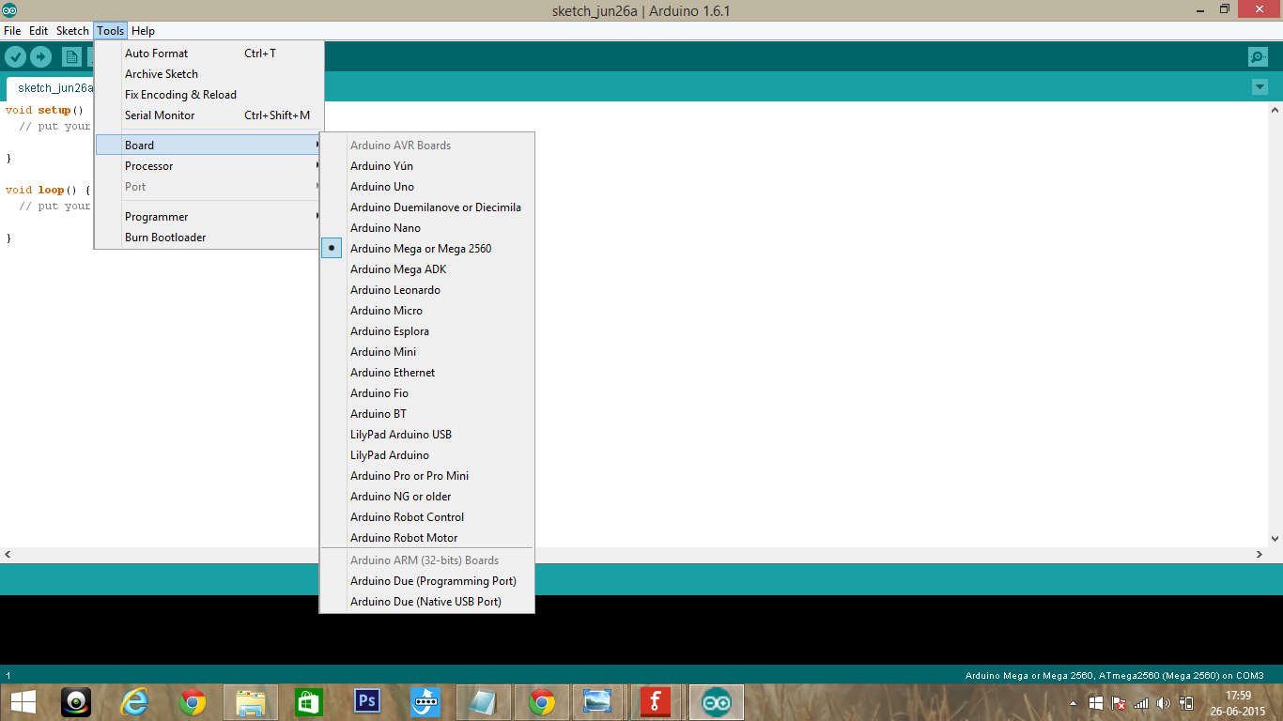Click 'void loop()' in code editor

coord(44,190)
